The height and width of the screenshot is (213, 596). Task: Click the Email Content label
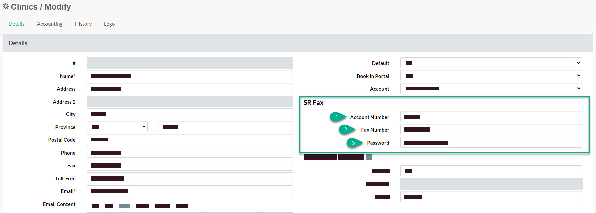59,204
